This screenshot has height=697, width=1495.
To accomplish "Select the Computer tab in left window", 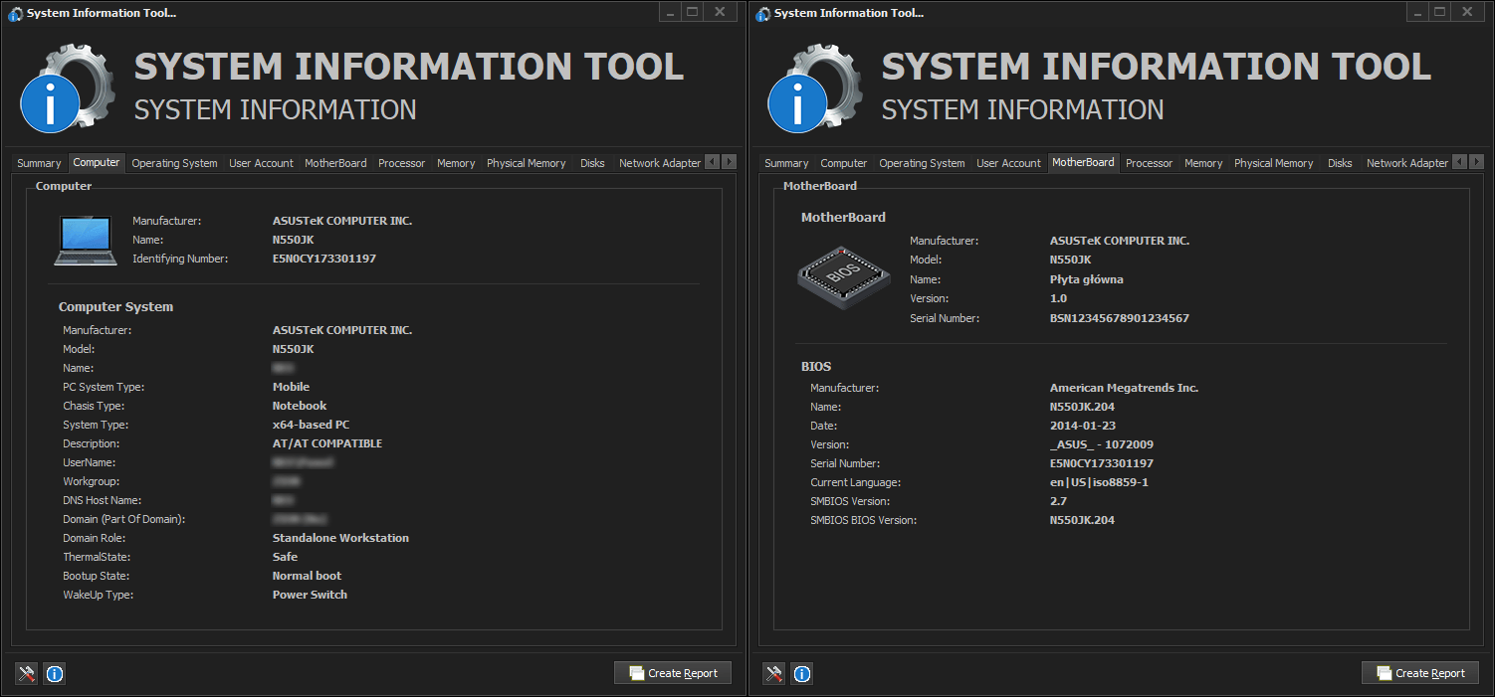I will pos(97,162).
